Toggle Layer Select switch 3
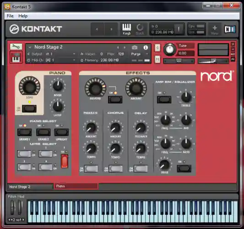Image resolution: width=244 pixels, height=229 pixels. click(x=24, y=167)
